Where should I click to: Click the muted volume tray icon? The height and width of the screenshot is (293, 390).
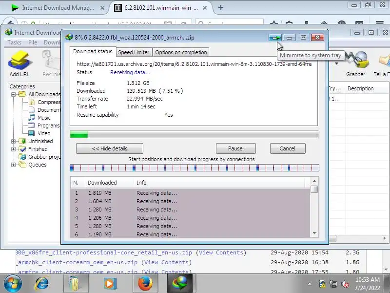[x=345, y=284]
